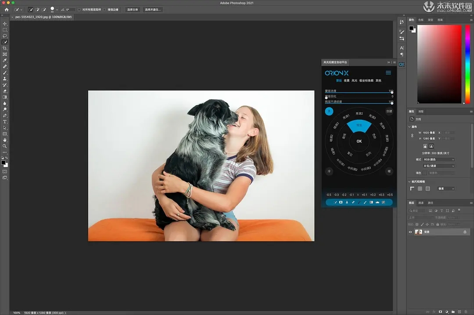474x315 pixels.
Task: Click the 选择主体 button
Action: (132, 9)
